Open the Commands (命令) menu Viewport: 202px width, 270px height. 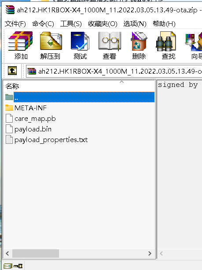click(x=43, y=23)
